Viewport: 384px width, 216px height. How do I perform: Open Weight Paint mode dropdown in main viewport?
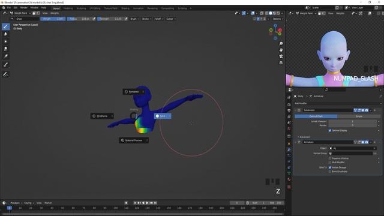tap(20, 13)
